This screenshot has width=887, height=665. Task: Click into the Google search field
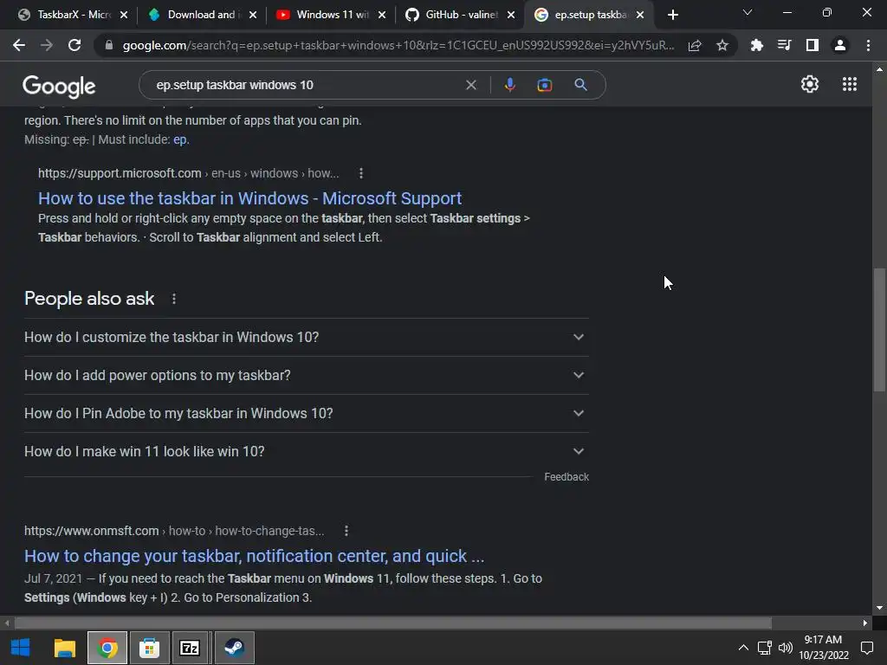click(x=306, y=85)
